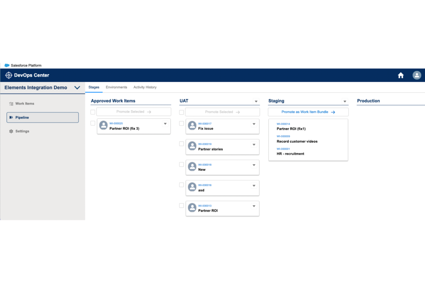Open the dropdown on the New work item card

coord(254,165)
